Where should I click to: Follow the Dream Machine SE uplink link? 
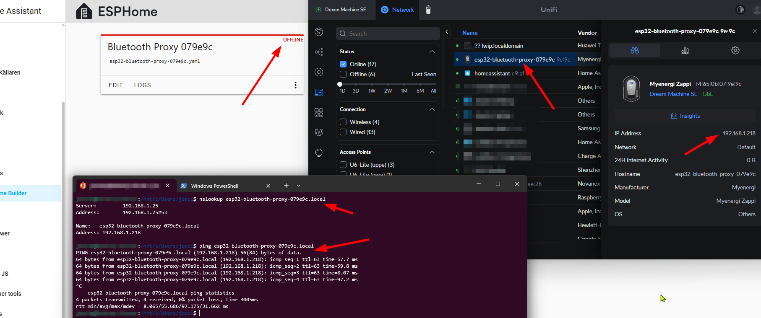(x=673, y=94)
